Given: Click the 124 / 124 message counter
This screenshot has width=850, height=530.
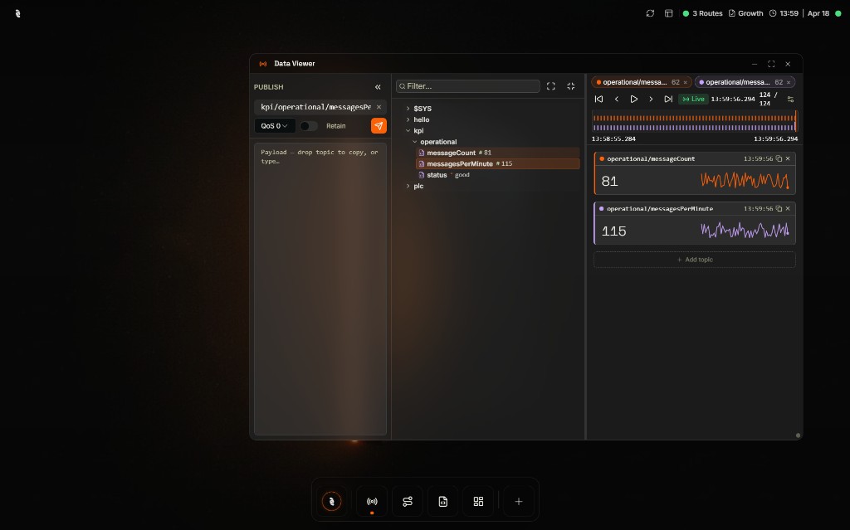Looking at the screenshot, I should (768, 99).
